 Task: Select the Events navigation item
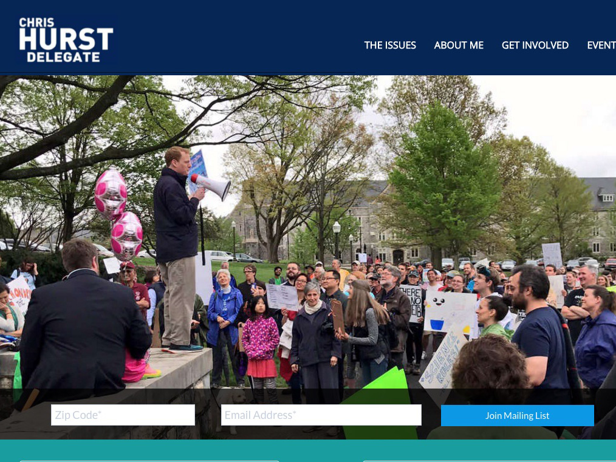pos(601,46)
